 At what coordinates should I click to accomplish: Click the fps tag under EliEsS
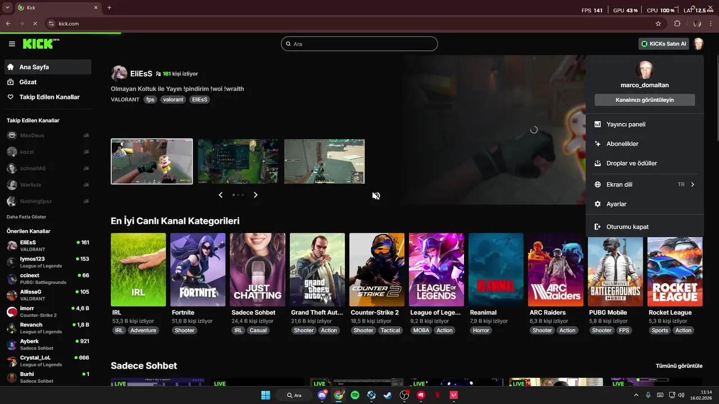150,99
